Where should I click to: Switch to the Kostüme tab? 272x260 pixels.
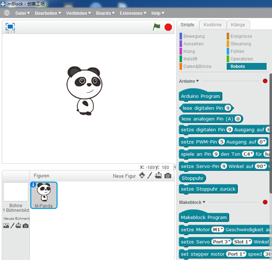tap(212, 25)
